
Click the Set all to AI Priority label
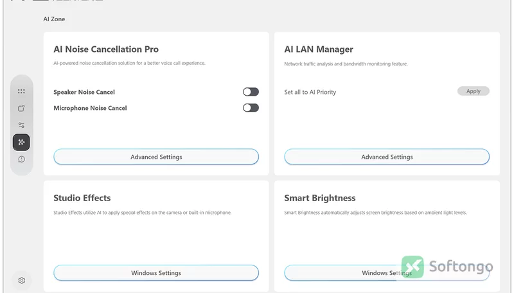tap(310, 92)
